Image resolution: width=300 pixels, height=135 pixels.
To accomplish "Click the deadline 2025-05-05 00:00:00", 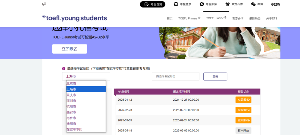I will (186, 130).
